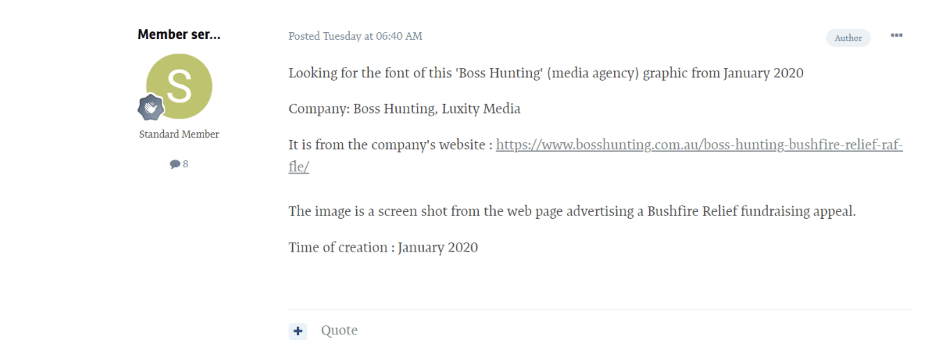Click the green 'S' avatar image

point(179,86)
